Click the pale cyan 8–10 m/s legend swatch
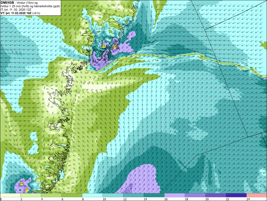The image size is (267, 201). [x=92, y=195]
